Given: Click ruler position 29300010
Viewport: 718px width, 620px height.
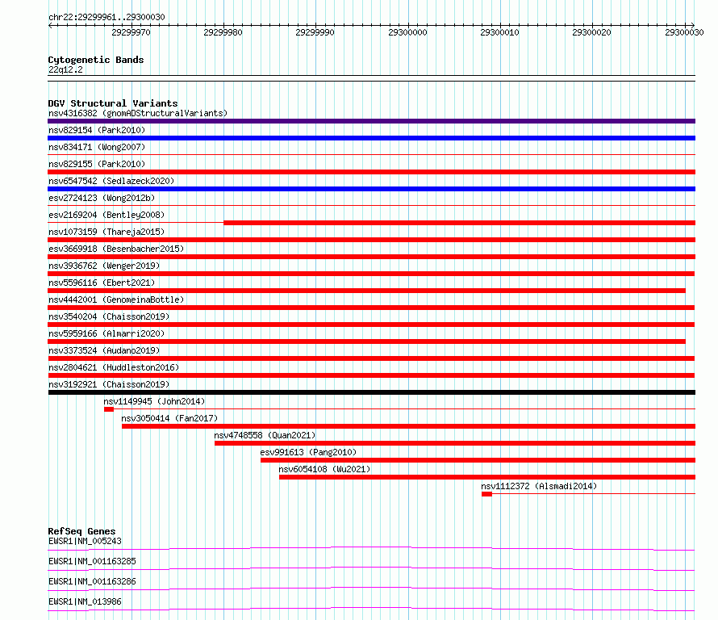Looking at the screenshot, I should (x=499, y=32).
